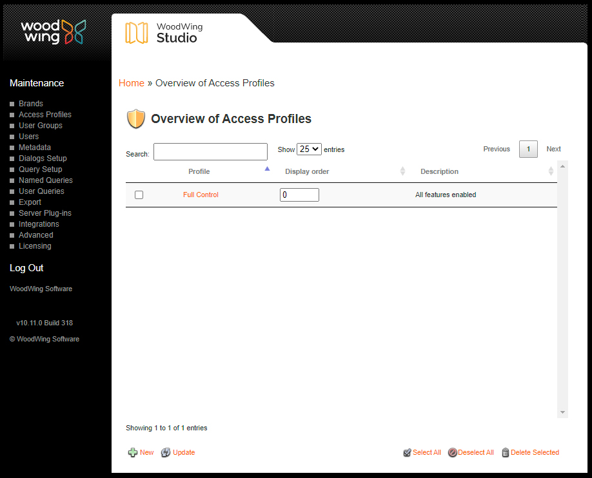Screen dimensions: 592x478
Task: Open Brands in Maintenance menu
Action: pos(31,104)
